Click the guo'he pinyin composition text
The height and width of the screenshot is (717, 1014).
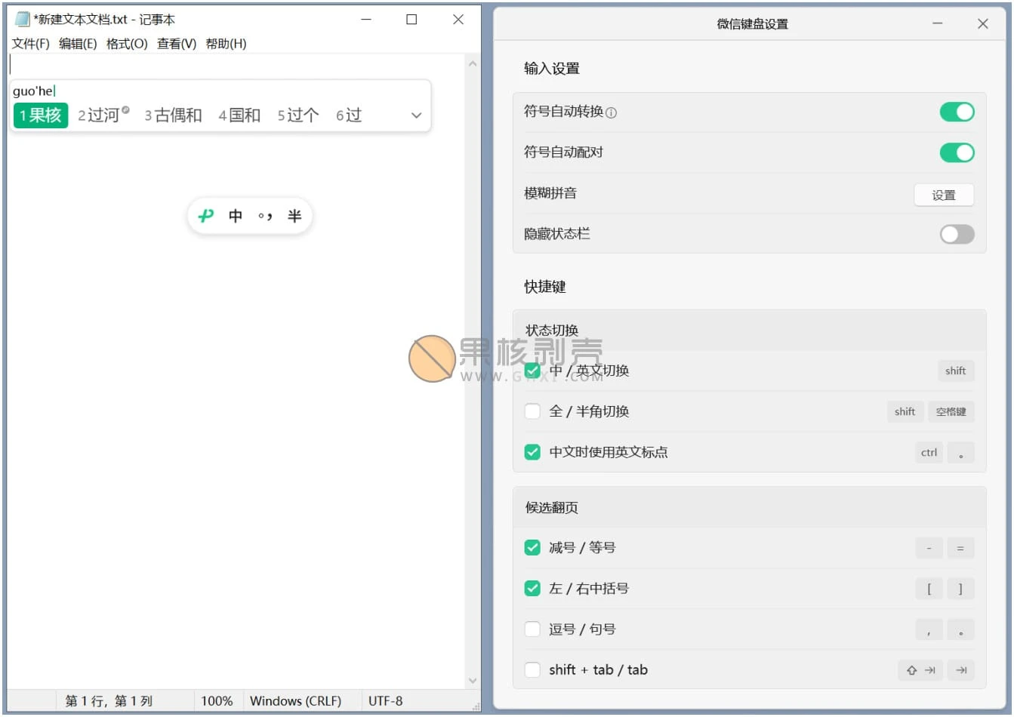coord(33,91)
